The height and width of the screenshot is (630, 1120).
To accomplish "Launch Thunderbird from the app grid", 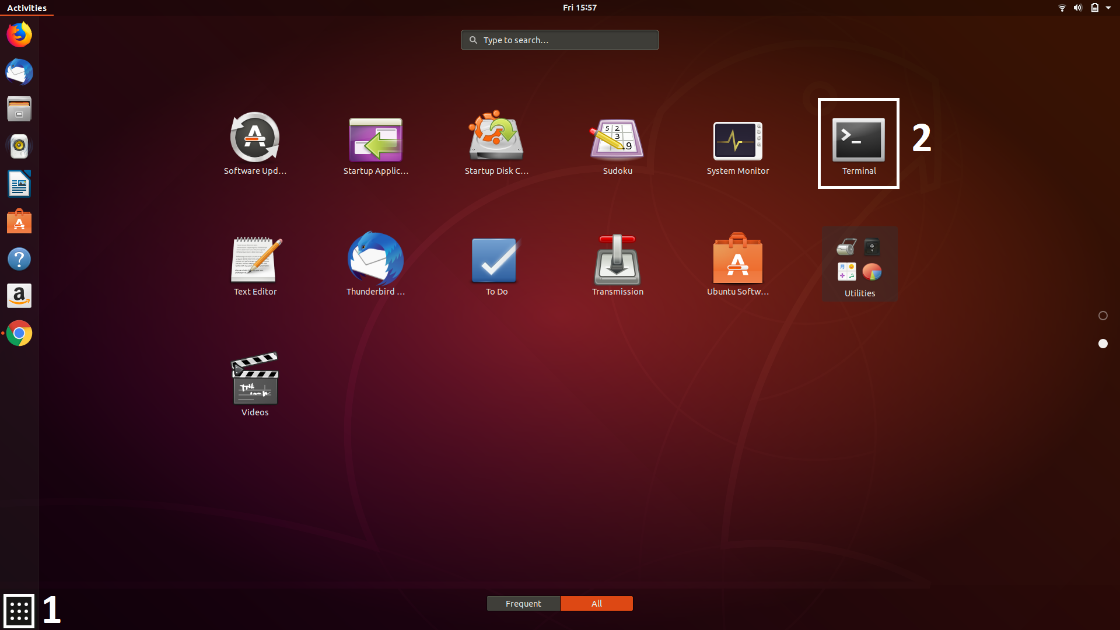I will (375, 261).
